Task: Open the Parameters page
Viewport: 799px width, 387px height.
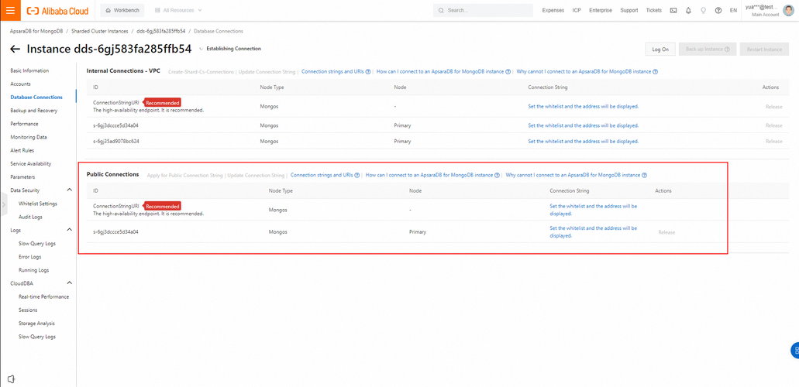Action: [22, 176]
